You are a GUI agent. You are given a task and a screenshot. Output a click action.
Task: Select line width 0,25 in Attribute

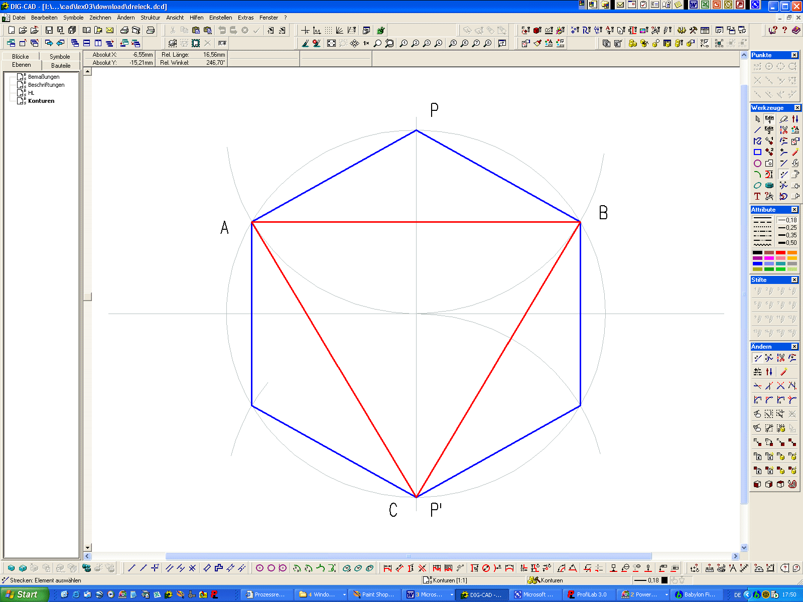click(x=787, y=228)
